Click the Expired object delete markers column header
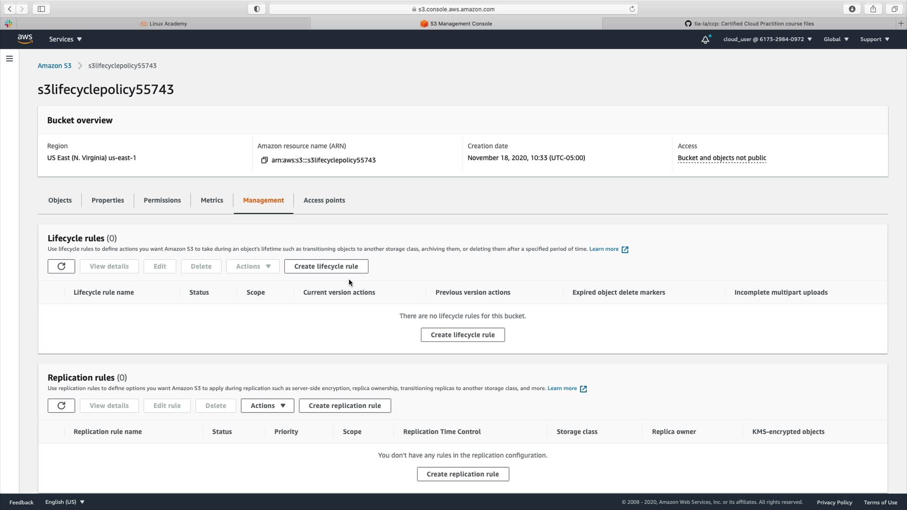This screenshot has width=907, height=510. [x=618, y=292]
